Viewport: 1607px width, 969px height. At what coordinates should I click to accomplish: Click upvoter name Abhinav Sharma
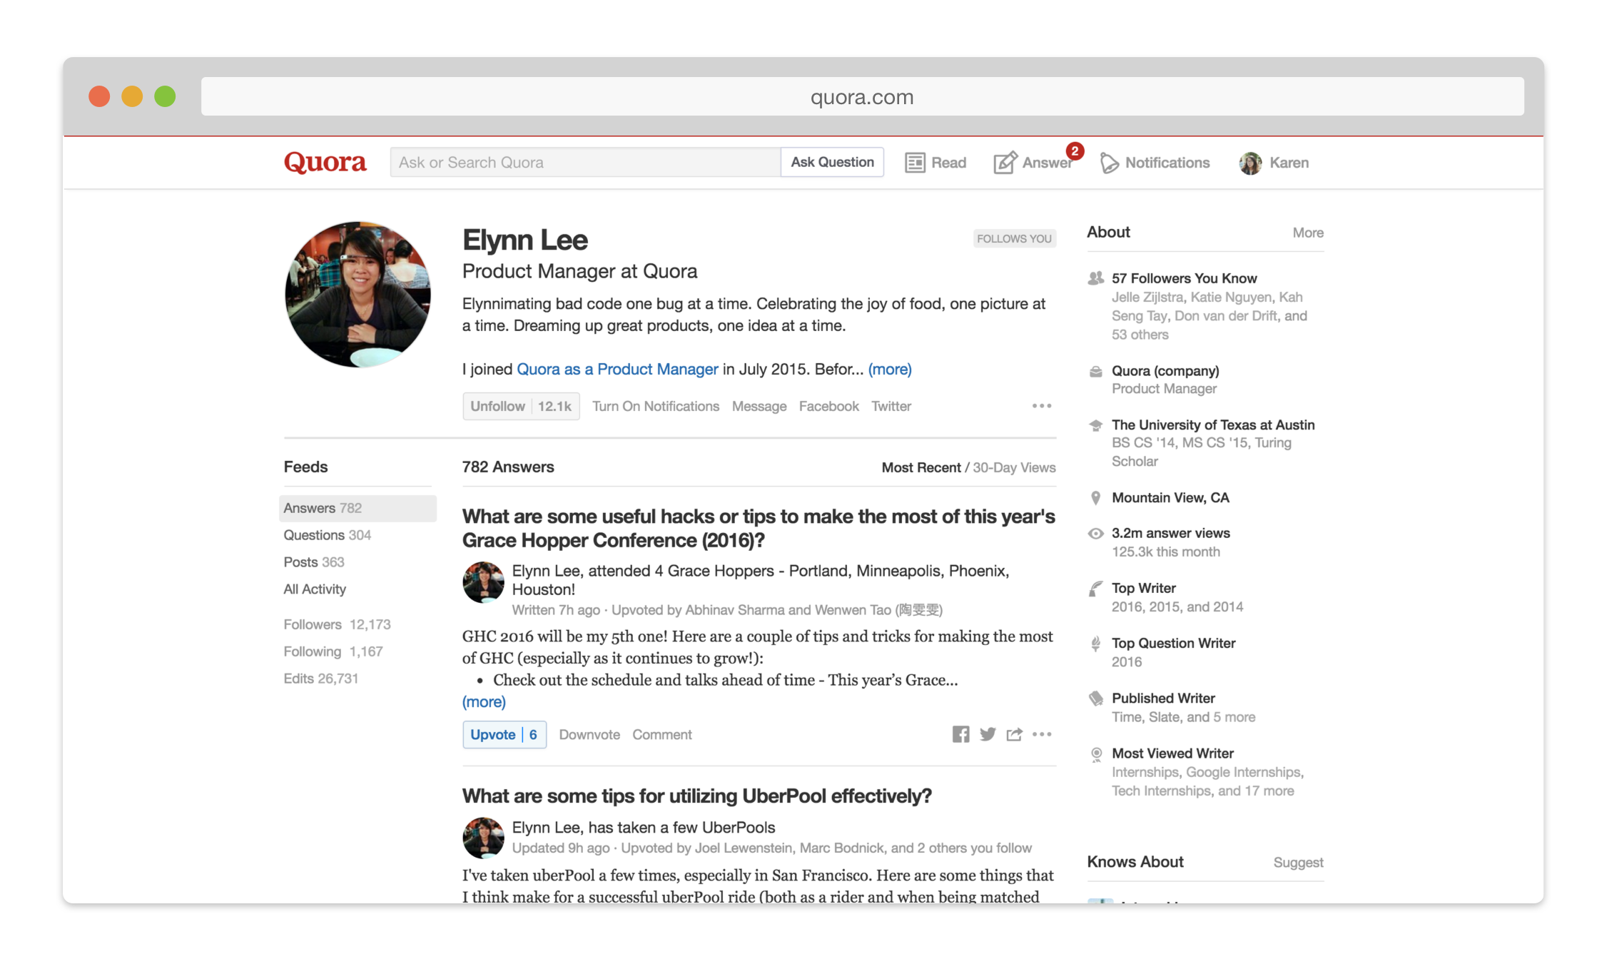(x=735, y=610)
